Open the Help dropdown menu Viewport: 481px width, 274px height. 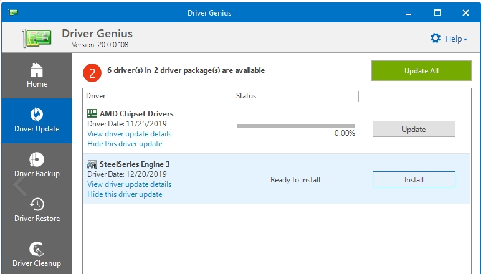tap(456, 39)
